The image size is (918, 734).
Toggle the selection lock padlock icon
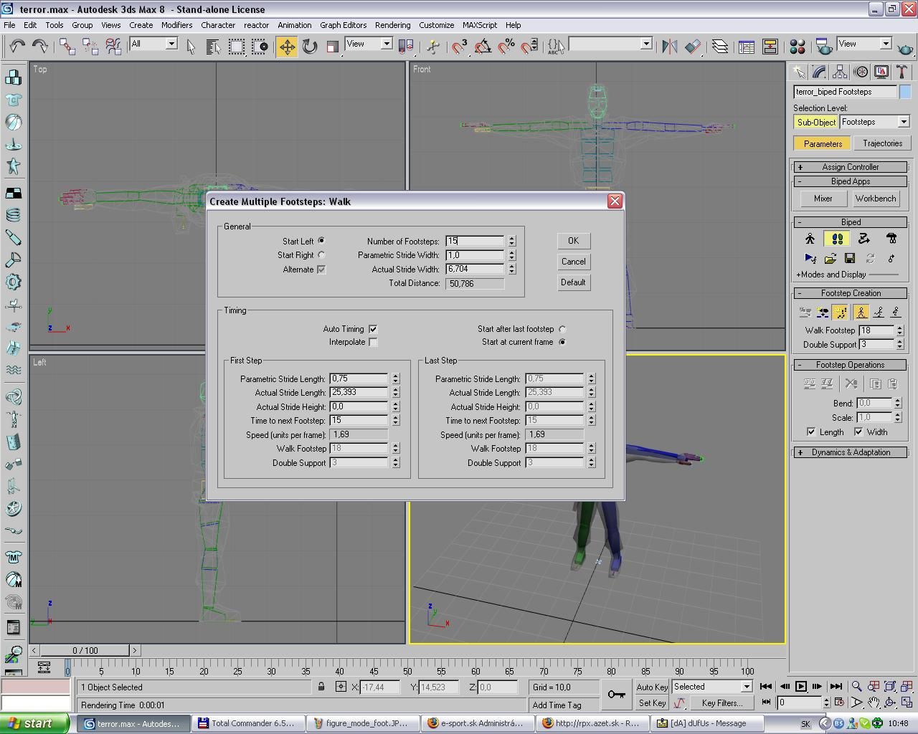pos(321,687)
